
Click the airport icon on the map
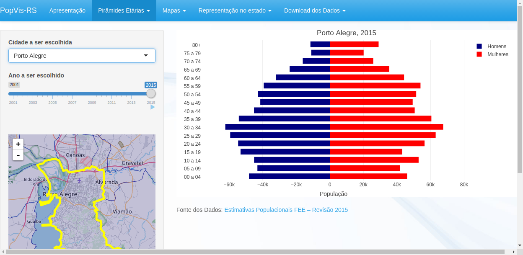79,180
